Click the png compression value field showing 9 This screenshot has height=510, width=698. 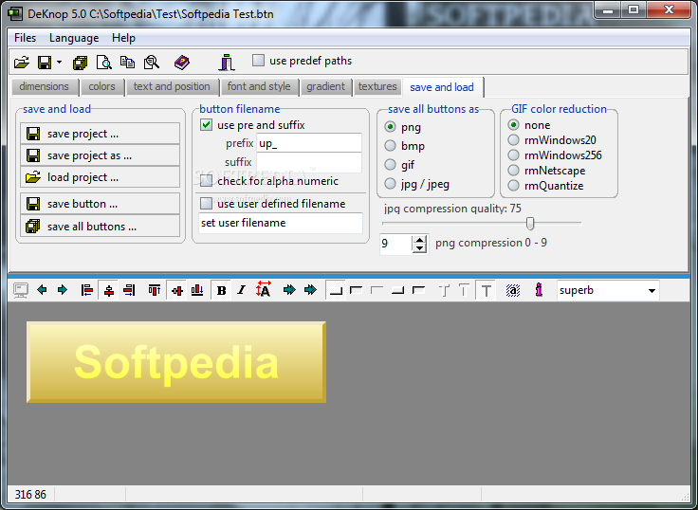(395, 244)
